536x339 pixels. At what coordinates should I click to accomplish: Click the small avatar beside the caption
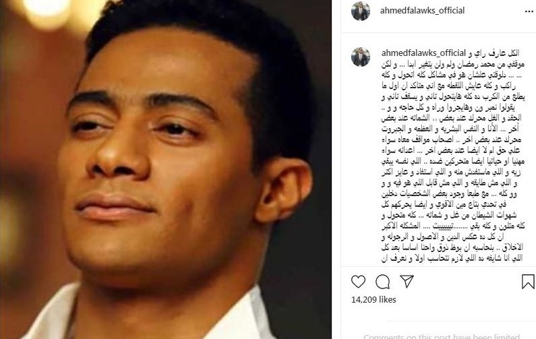(x=361, y=57)
